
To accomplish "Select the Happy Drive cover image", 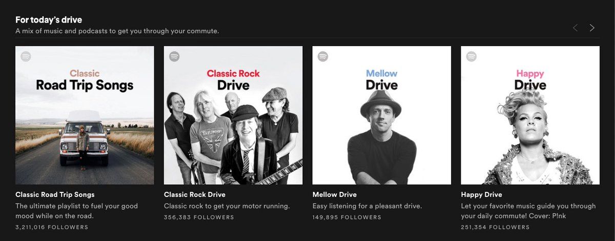I will pyautogui.click(x=530, y=115).
